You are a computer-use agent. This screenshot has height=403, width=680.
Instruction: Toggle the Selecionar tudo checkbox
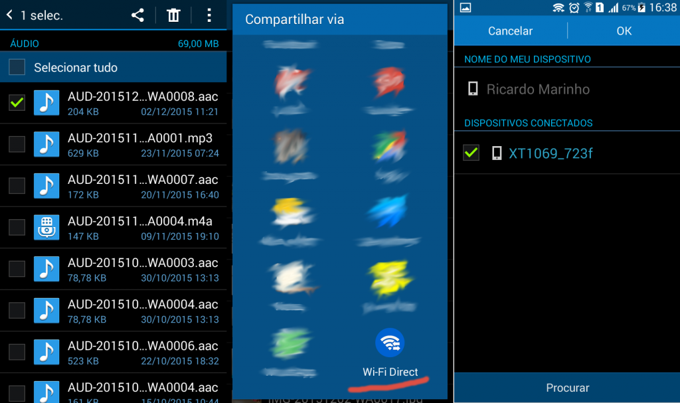coord(17,67)
